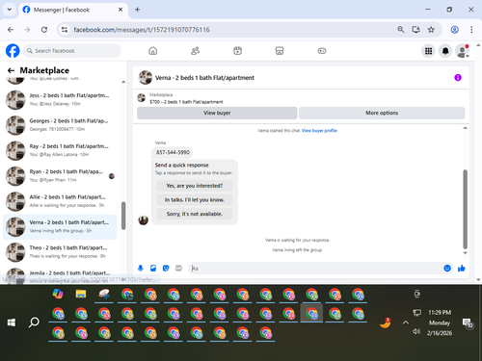This screenshot has height=361, width=482.
Task: Click the phone number 857-544-5990 message
Action: pyautogui.click(x=173, y=152)
